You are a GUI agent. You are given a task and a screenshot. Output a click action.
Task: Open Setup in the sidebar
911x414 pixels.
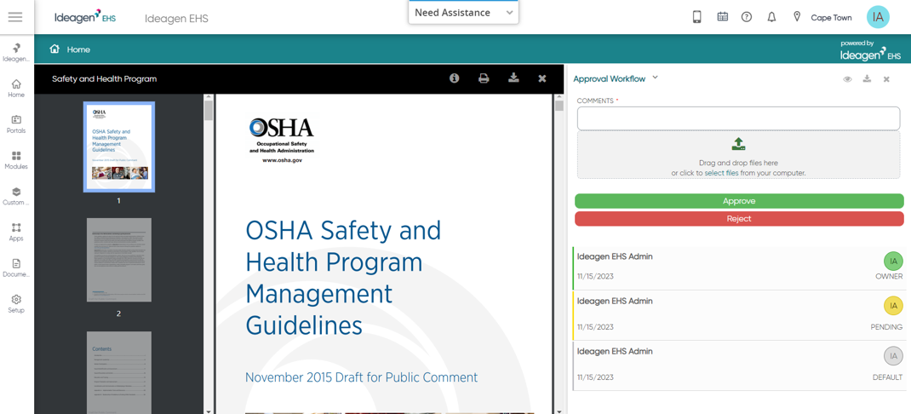(x=16, y=303)
